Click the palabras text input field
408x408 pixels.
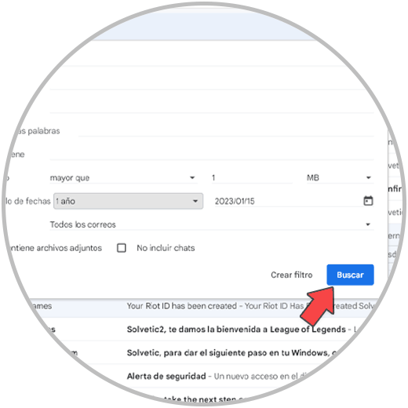click(226, 131)
